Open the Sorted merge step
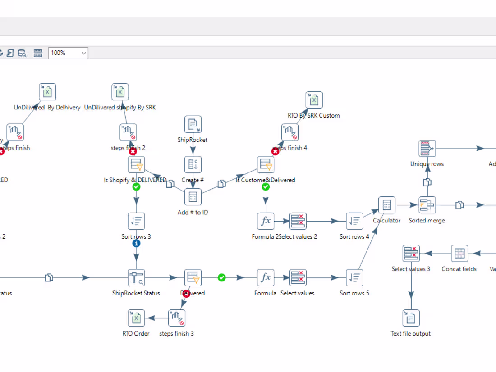 (426, 205)
